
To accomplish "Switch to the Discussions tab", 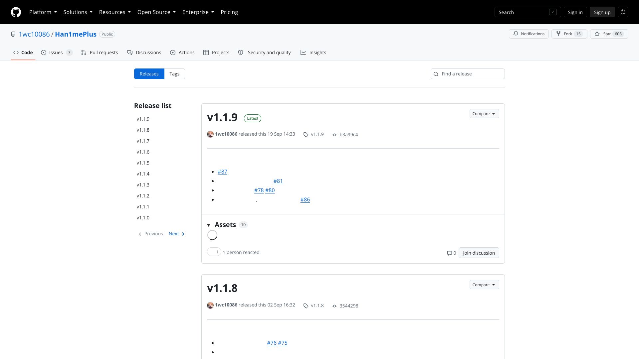I will pyautogui.click(x=144, y=53).
